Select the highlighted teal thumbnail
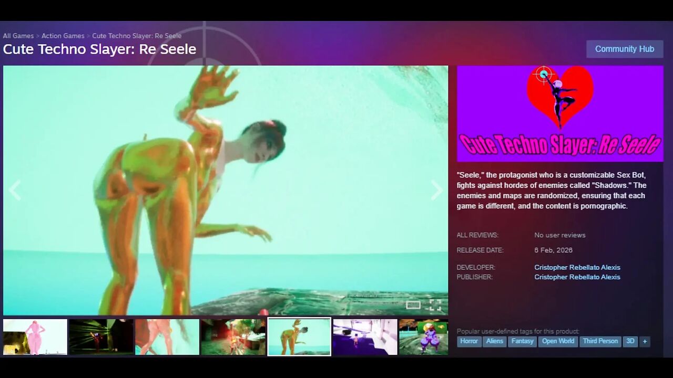Viewport: 673px width, 378px height. (299, 337)
